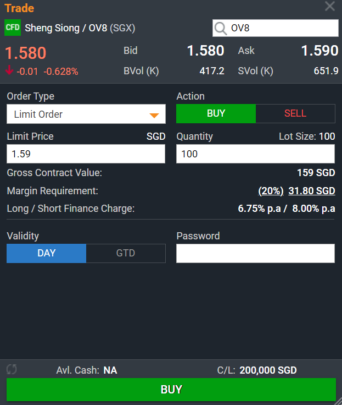Click the Quantity input field
This screenshot has width=342, height=405.
[x=255, y=154]
